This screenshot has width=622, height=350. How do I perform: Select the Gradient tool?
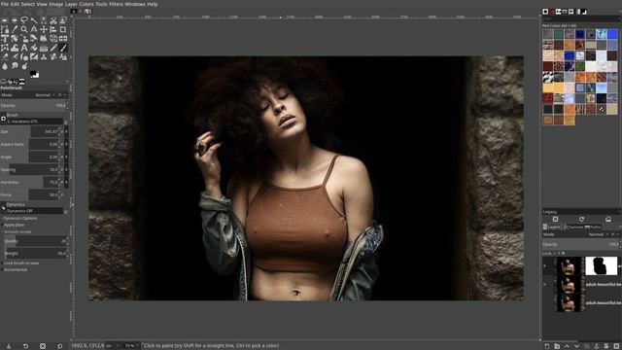point(44,48)
